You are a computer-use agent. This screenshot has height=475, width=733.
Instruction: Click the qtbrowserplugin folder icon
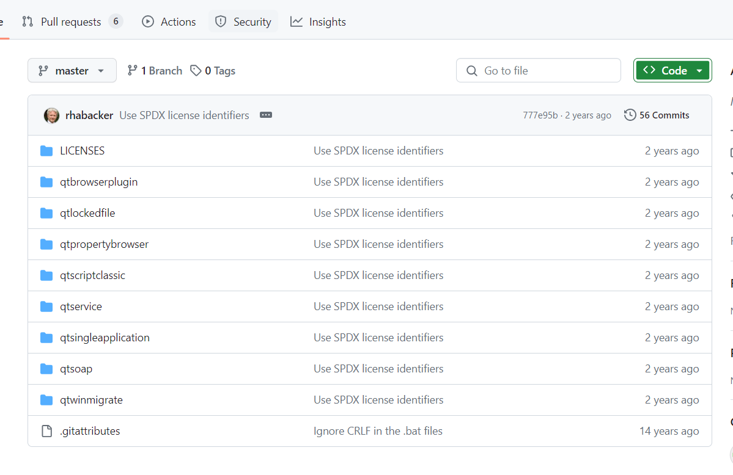click(46, 182)
